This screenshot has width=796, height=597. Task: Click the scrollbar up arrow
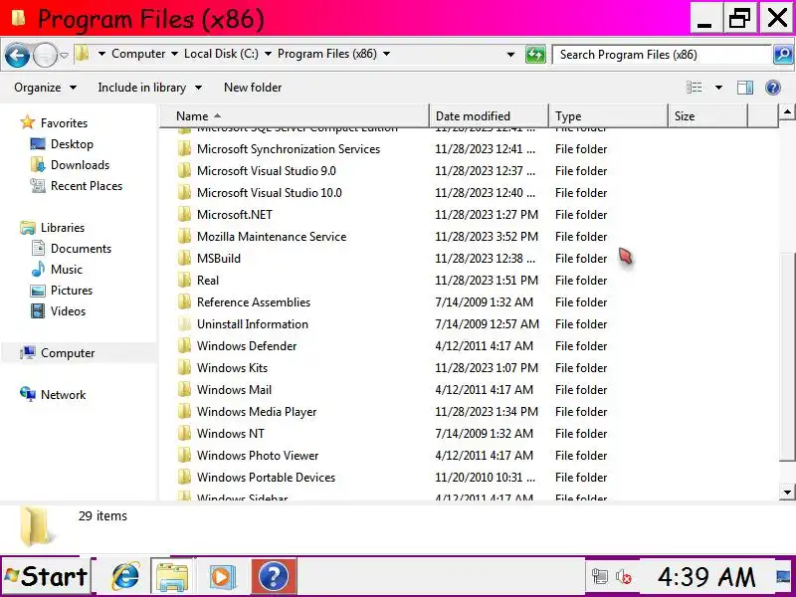[787, 111]
